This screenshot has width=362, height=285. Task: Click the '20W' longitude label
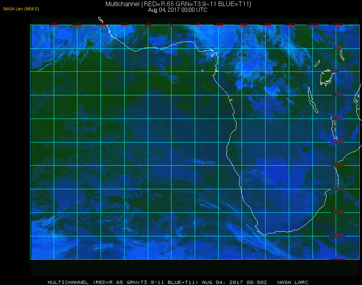(79, 25)
